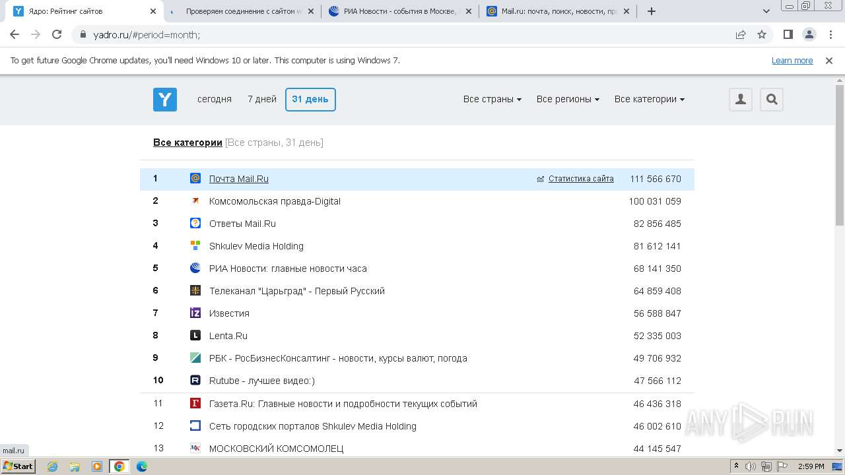845x475 pixels.
Task: Open Chrome three-dot menu
Action: 830,34
